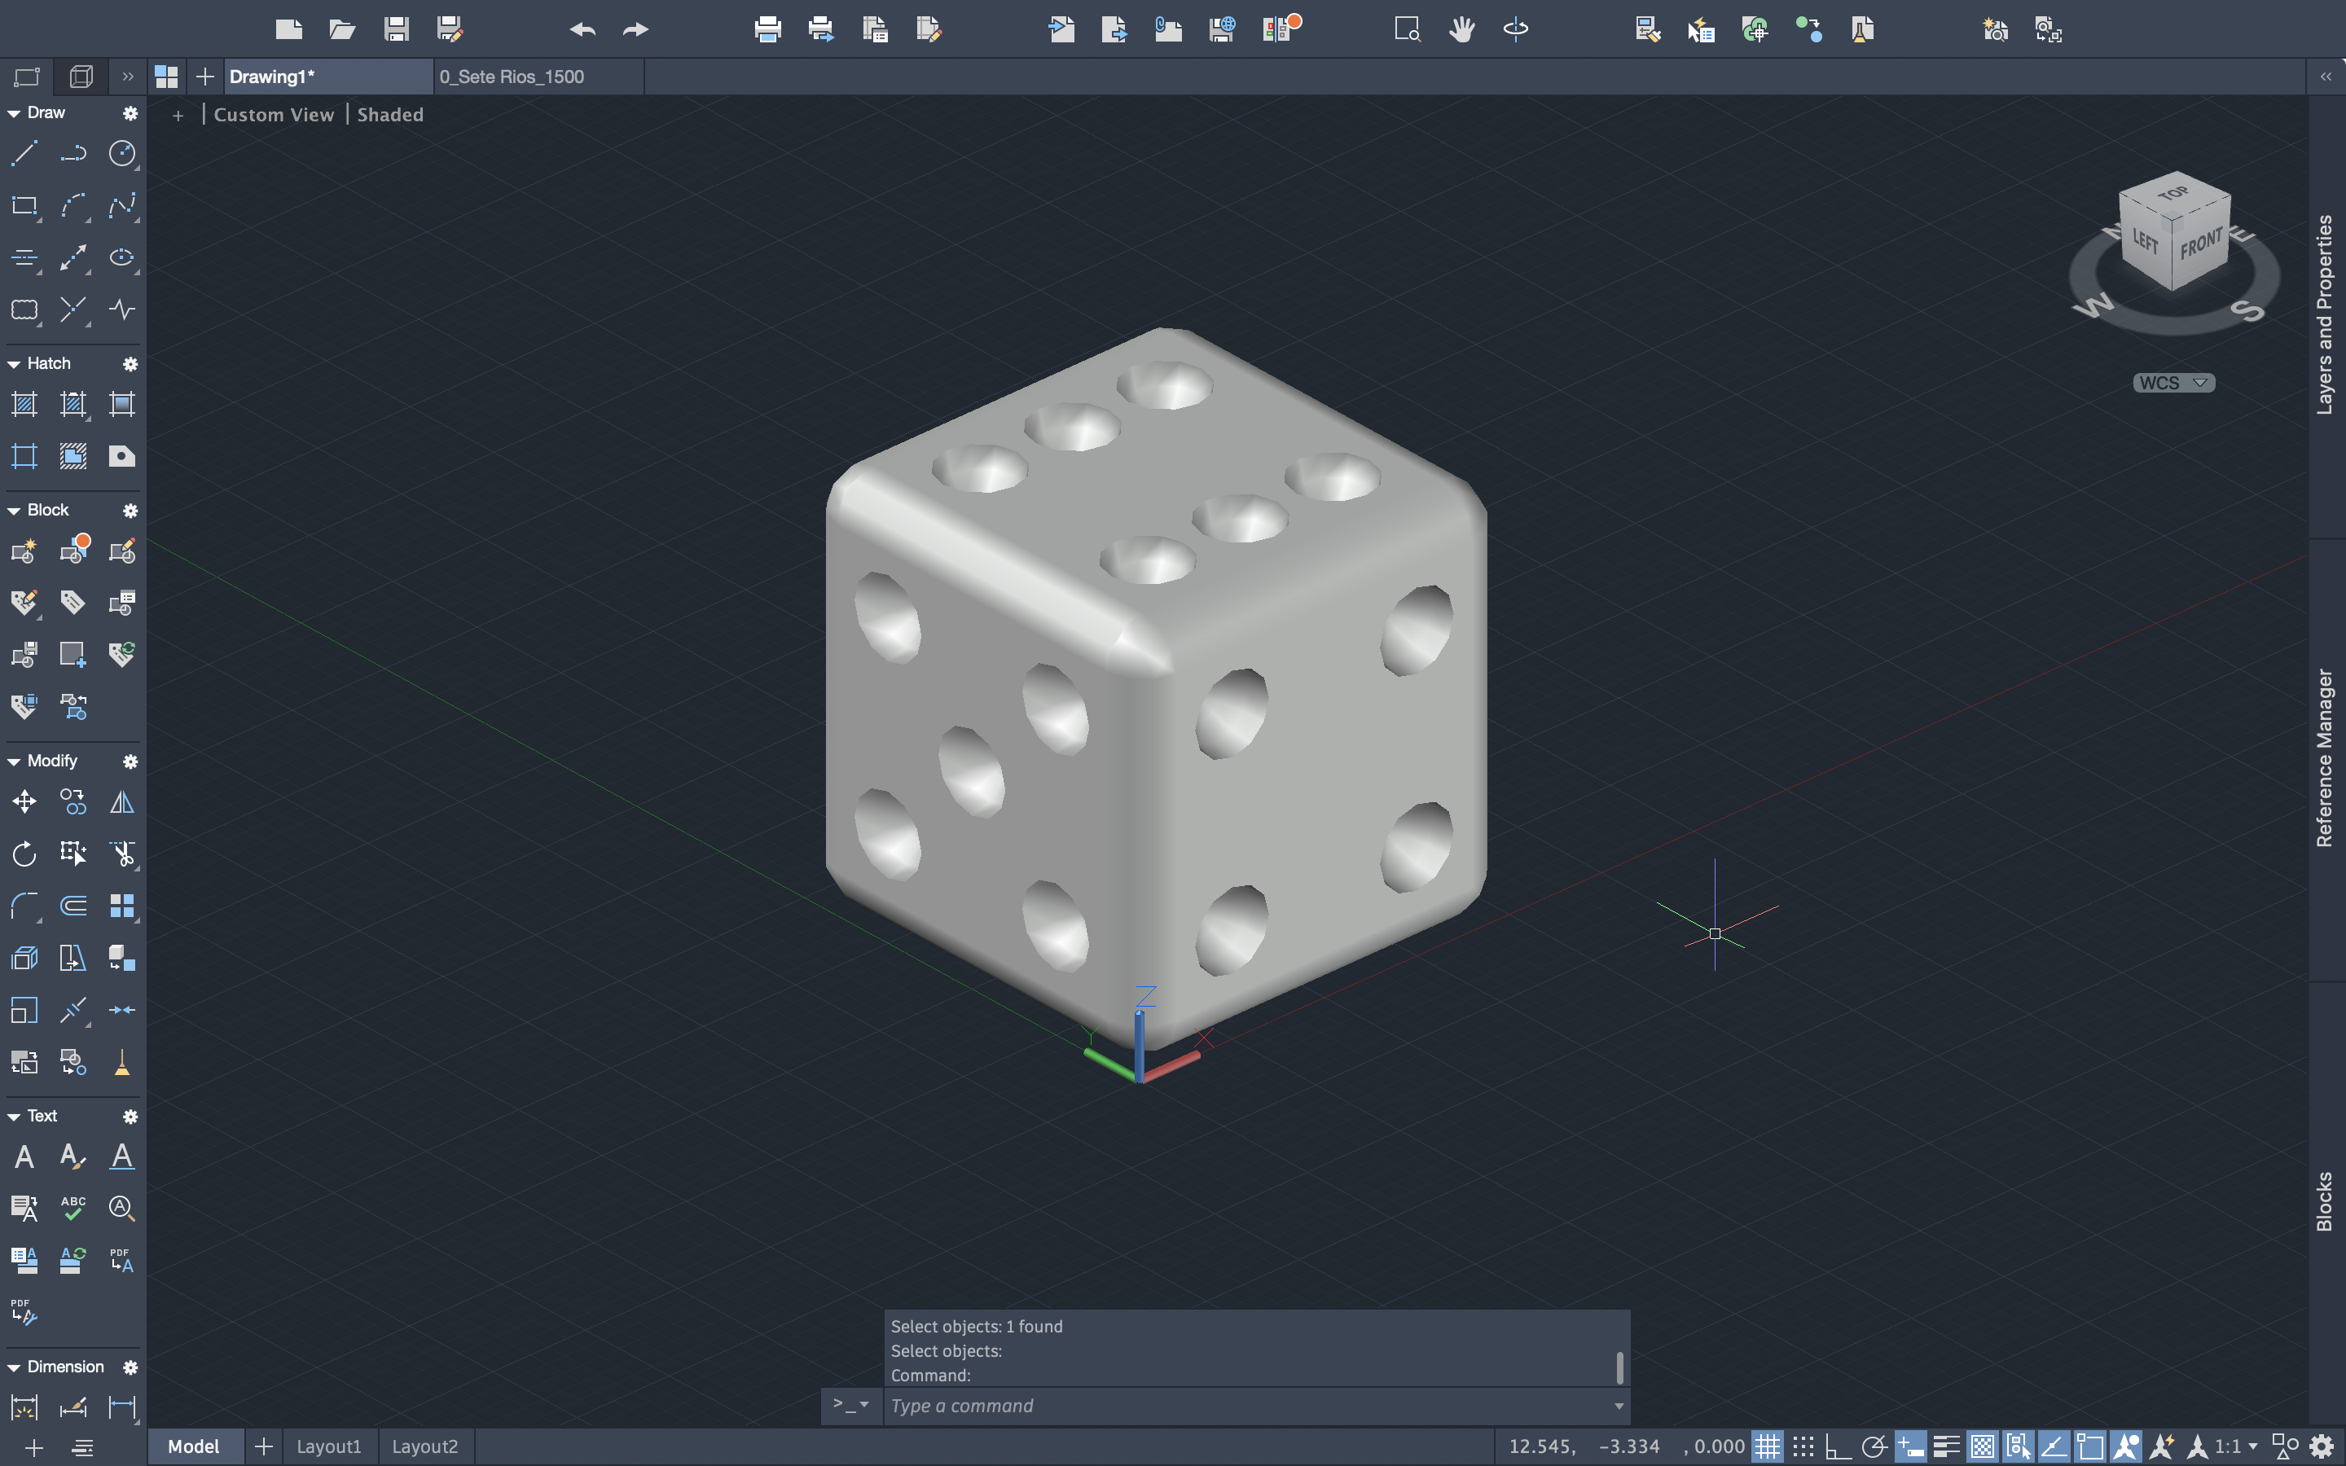Open Draw panel settings gear
This screenshot has width=2346, height=1466.
pos(130,113)
